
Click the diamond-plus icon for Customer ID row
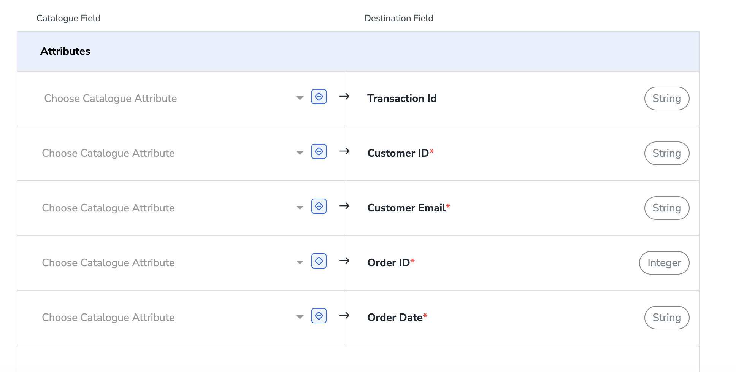[319, 151]
